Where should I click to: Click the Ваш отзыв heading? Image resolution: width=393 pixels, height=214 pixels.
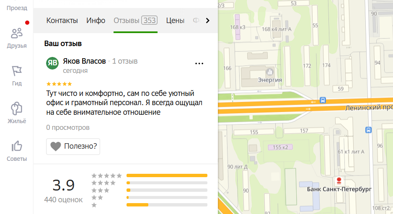coord(63,44)
